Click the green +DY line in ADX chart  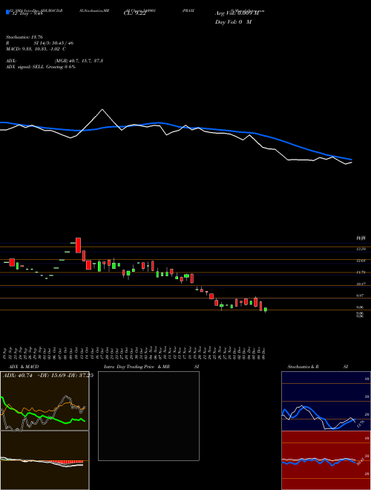(x=42, y=415)
